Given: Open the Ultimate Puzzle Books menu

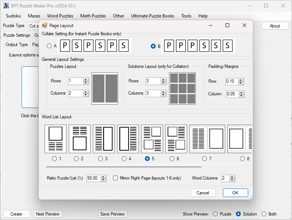Looking at the screenshot, I should pyautogui.click(x=152, y=16).
